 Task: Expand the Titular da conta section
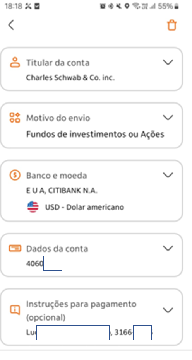tap(168, 62)
